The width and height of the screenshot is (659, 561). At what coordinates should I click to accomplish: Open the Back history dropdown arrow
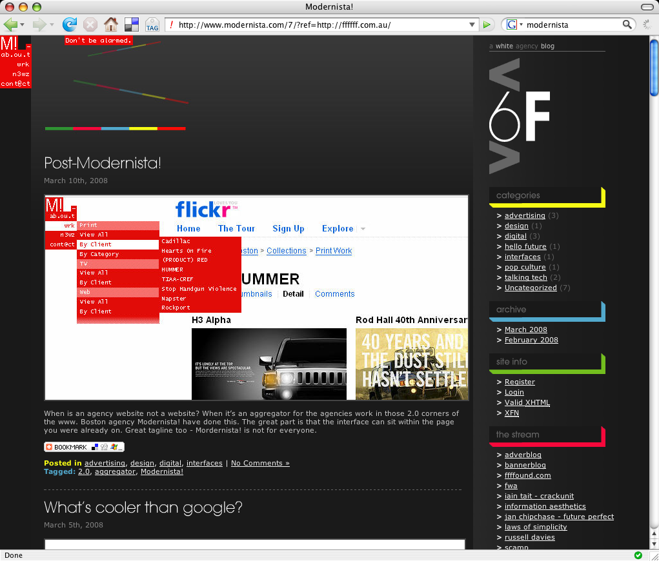tap(23, 25)
